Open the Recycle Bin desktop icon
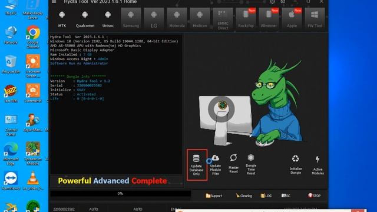The width and height of the screenshot is (377, 212). pyautogui.click(x=11, y=64)
